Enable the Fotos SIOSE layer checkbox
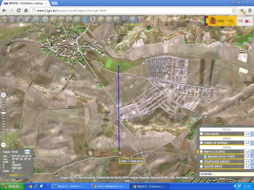This screenshot has height=190, width=254. pyautogui.click(x=202, y=134)
